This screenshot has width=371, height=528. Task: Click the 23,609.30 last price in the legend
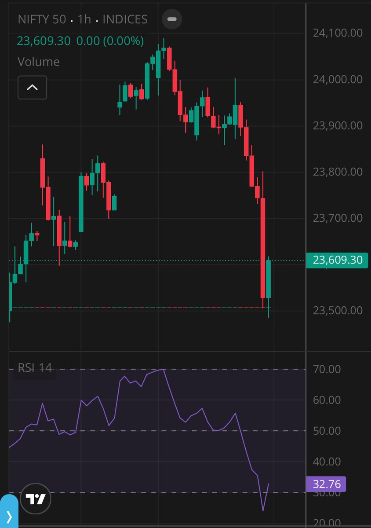[44, 41]
